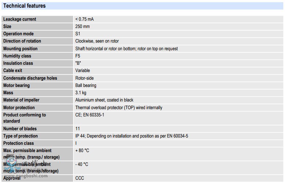This screenshot has height=183, width=285.
Task: Select 'Aluminium sheet, coated in black' text
Action: pos(104,100)
